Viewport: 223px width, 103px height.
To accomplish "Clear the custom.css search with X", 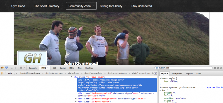I will pos(157,68).
